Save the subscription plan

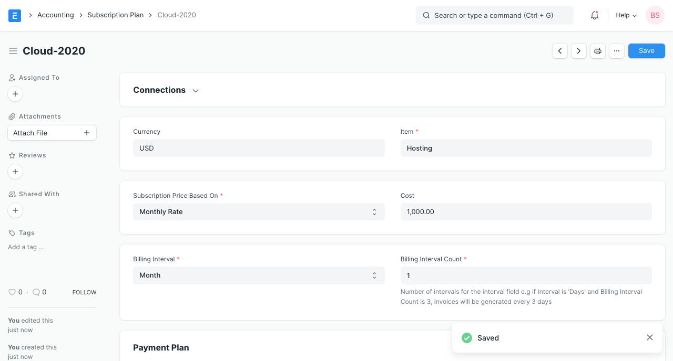(x=646, y=50)
